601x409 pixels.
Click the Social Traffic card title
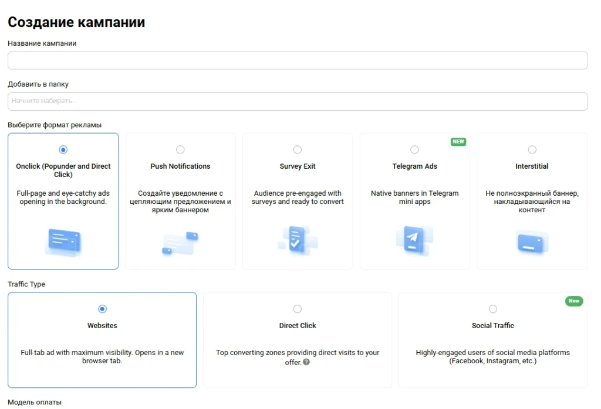coord(493,326)
